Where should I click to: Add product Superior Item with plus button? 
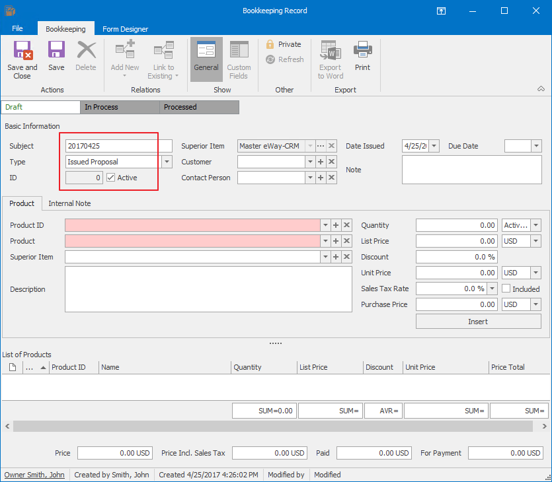click(336, 257)
